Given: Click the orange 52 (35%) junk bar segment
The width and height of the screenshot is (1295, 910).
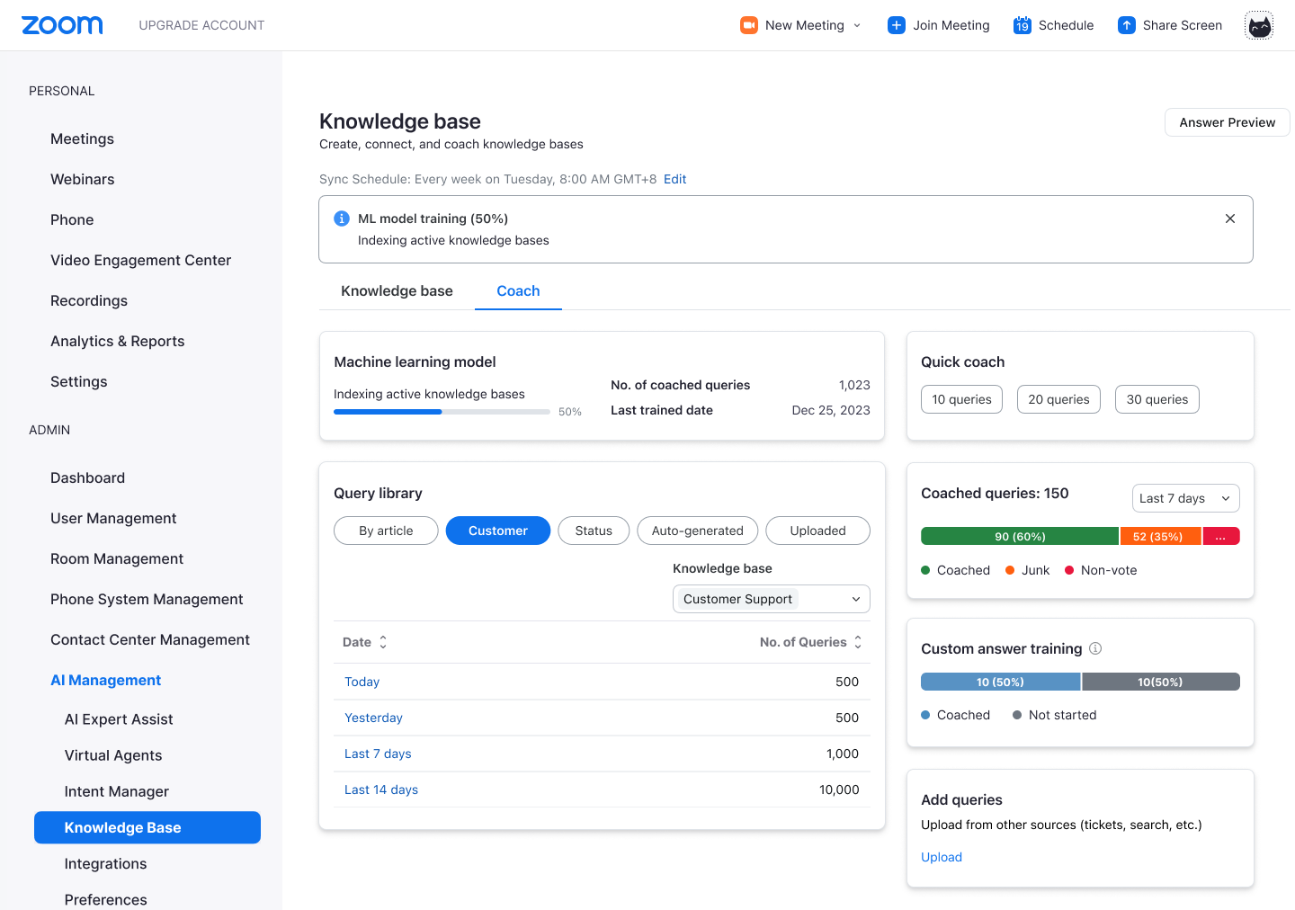Looking at the screenshot, I should [x=1160, y=536].
